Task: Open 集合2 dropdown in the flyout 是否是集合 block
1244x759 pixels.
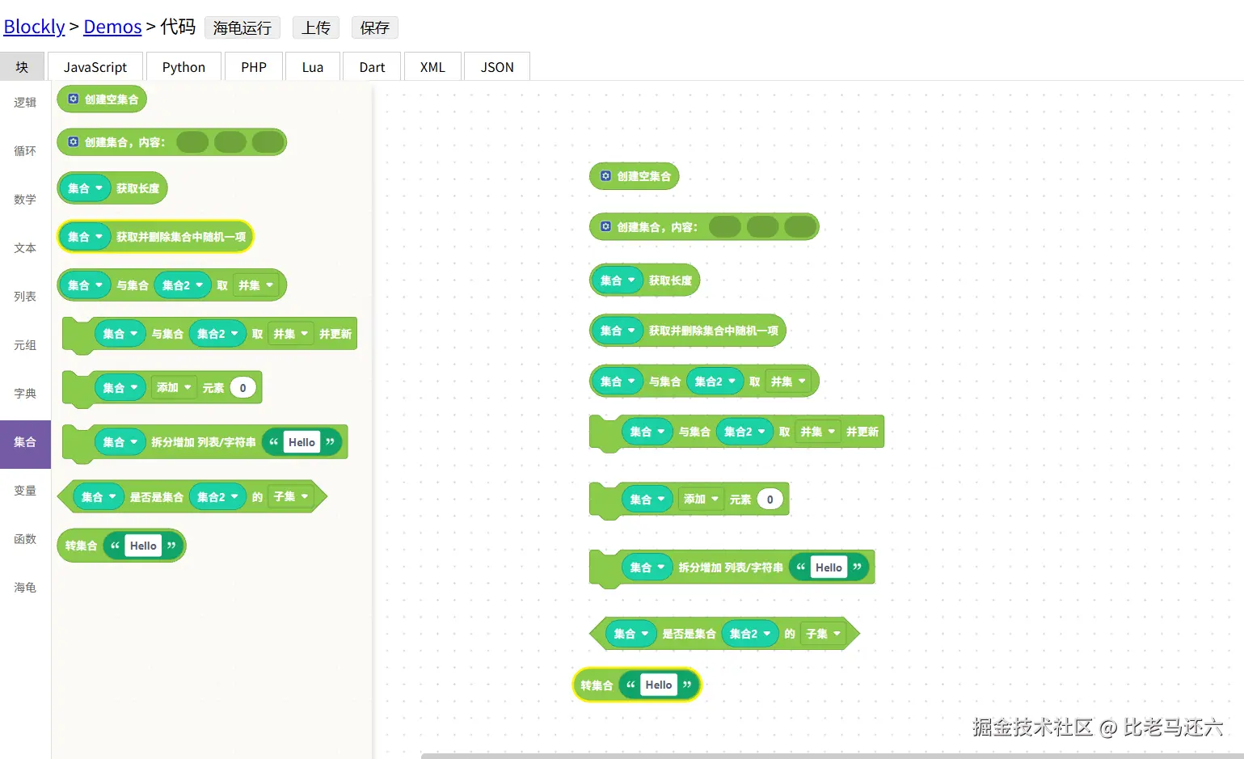Action: [217, 497]
